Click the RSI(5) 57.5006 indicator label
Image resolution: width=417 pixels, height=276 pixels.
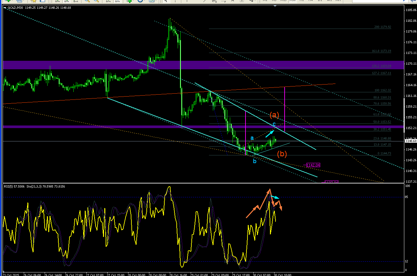tap(15, 186)
